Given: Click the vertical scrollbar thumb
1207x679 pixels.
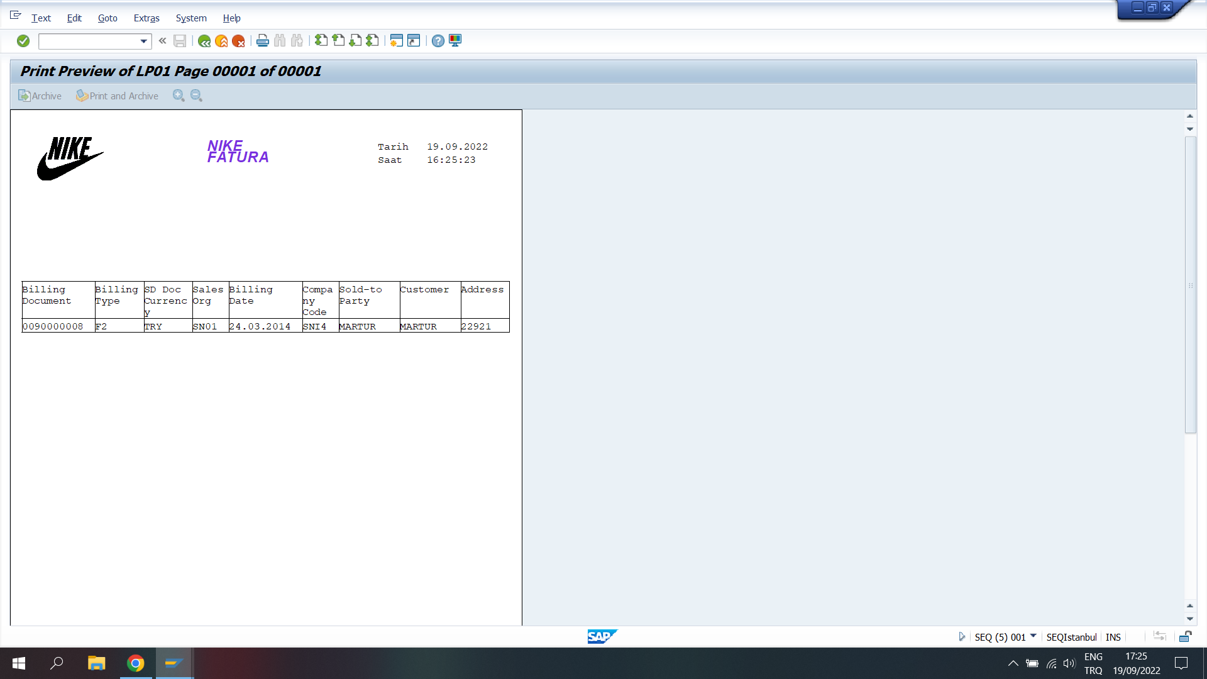Looking at the screenshot, I should (x=1190, y=284).
